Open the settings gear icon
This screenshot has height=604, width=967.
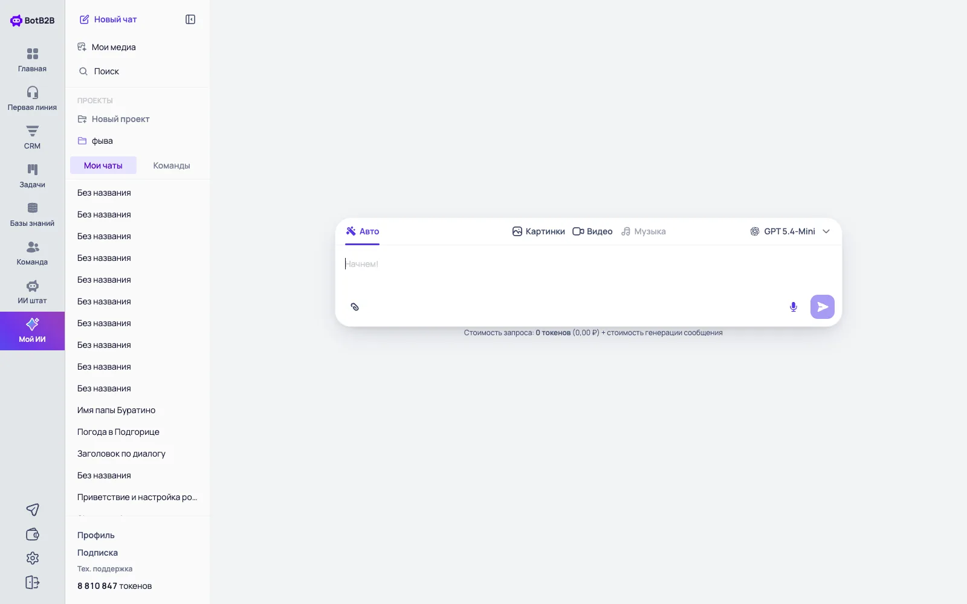(33, 558)
